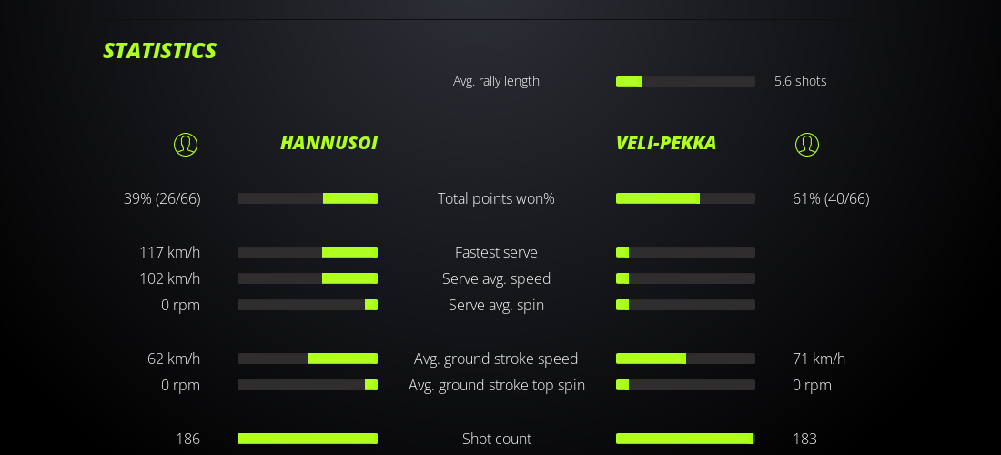Click Veli-Pekka's ground stroke top spin bar
Screen dimensions: 1001x455
coord(685,385)
